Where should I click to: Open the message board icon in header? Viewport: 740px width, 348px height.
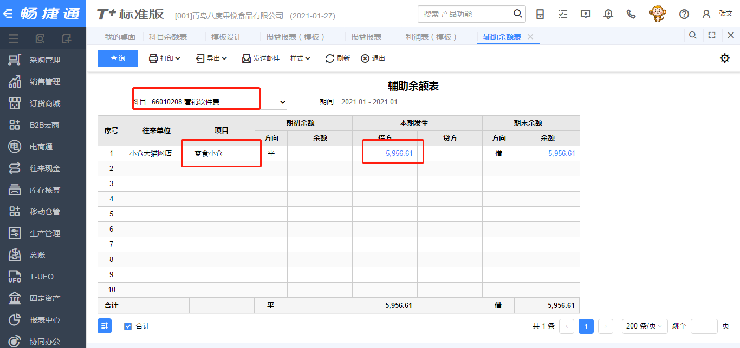[x=586, y=14]
